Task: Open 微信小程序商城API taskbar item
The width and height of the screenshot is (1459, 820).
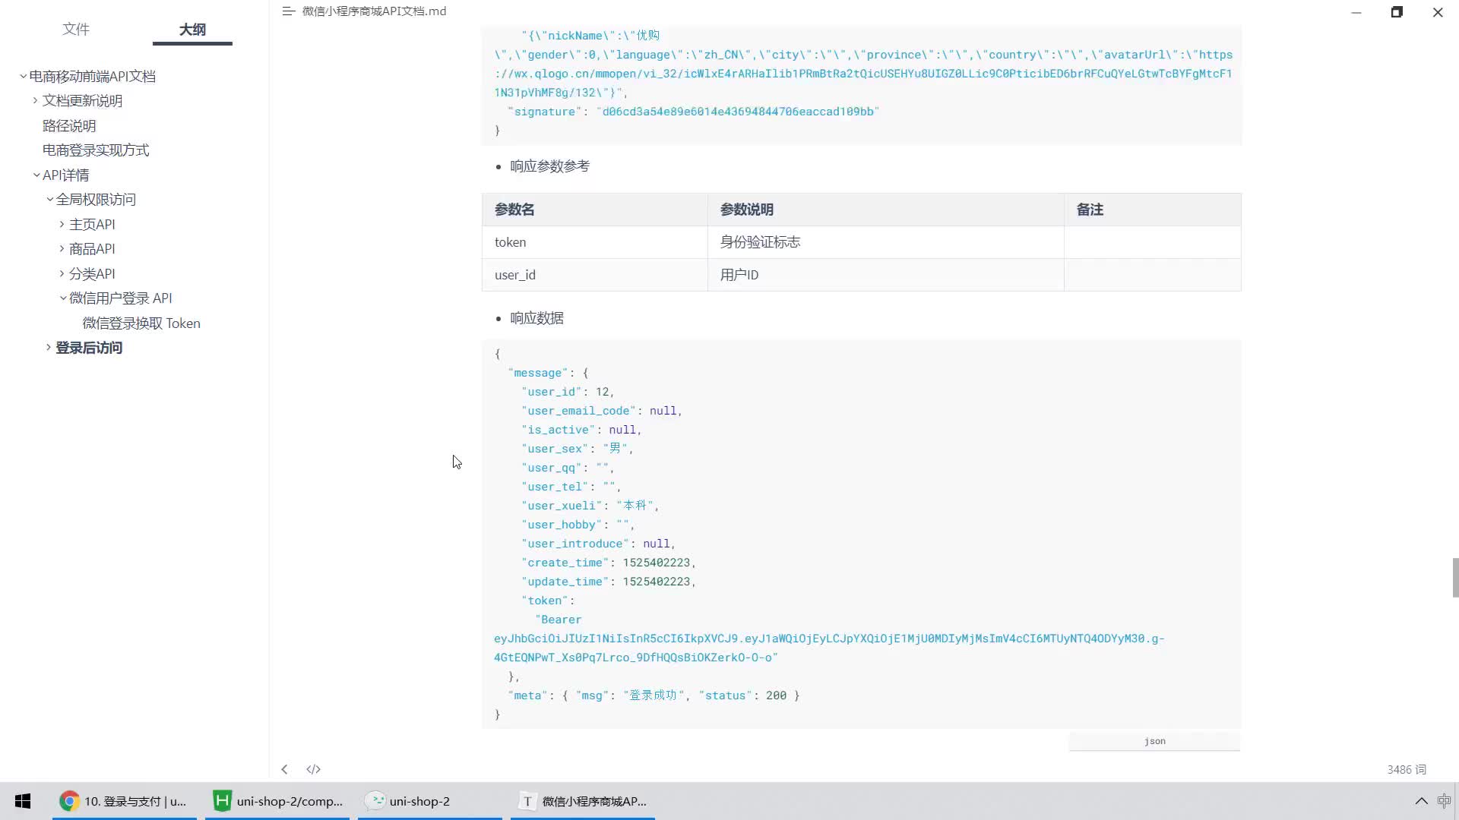Action: pos(583,800)
